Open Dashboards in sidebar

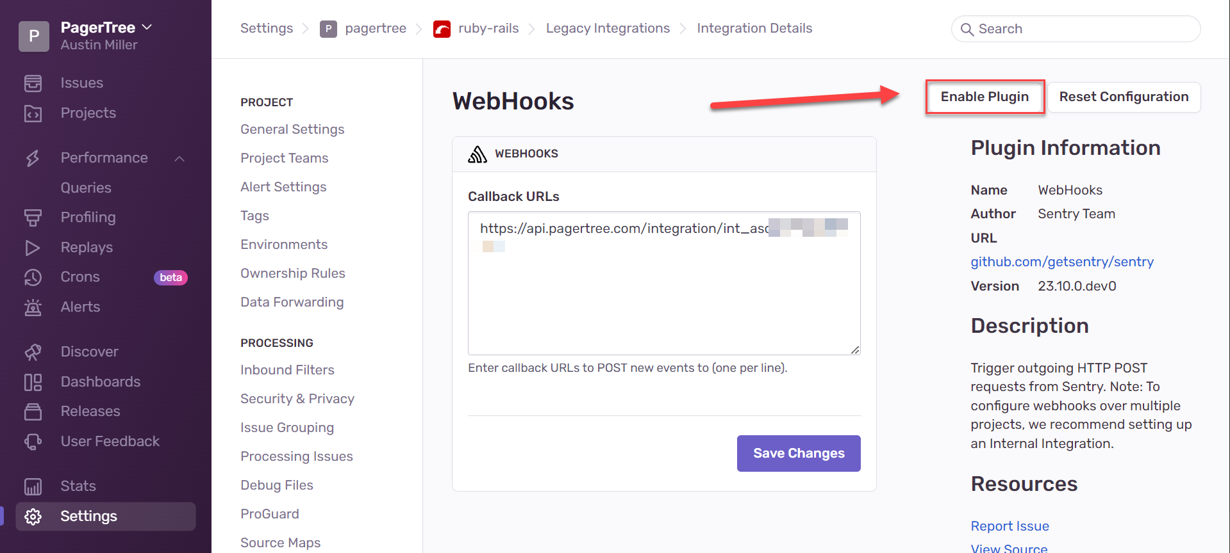pyautogui.click(x=101, y=382)
